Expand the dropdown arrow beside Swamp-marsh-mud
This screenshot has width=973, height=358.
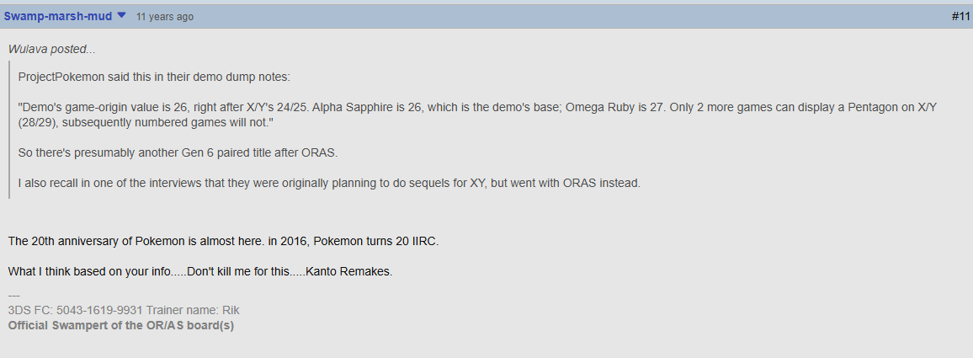[x=121, y=16]
